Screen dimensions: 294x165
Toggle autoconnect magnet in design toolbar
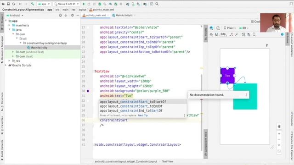click(216, 34)
